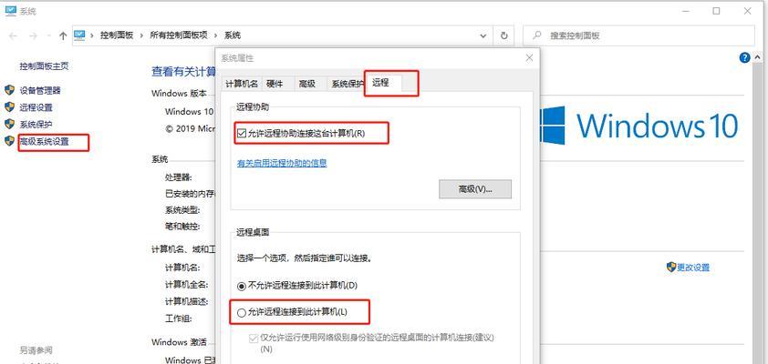Click the computer icon in the address bar

[79, 35]
